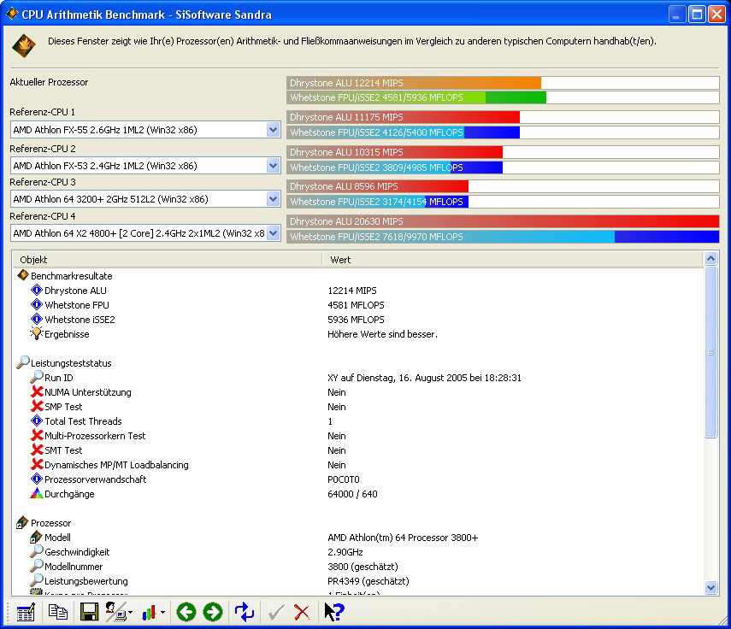This screenshot has width=731, height=629.
Task: Click the PR4349 (geschätzt) value
Action: tap(368, 581)
